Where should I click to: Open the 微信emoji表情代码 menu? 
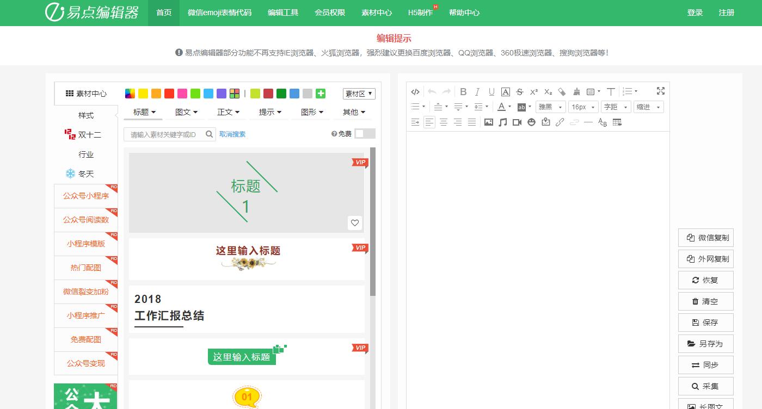point(219,12)
